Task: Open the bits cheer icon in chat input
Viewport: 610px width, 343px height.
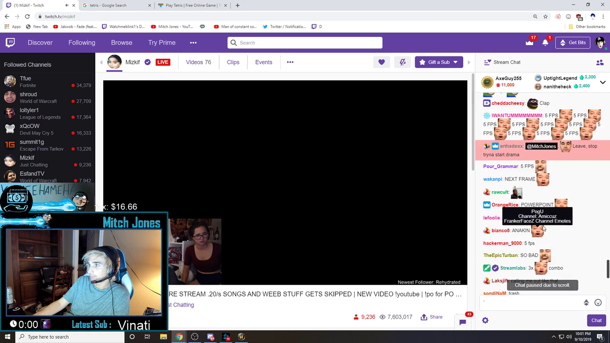Action: tap(586, 303)
